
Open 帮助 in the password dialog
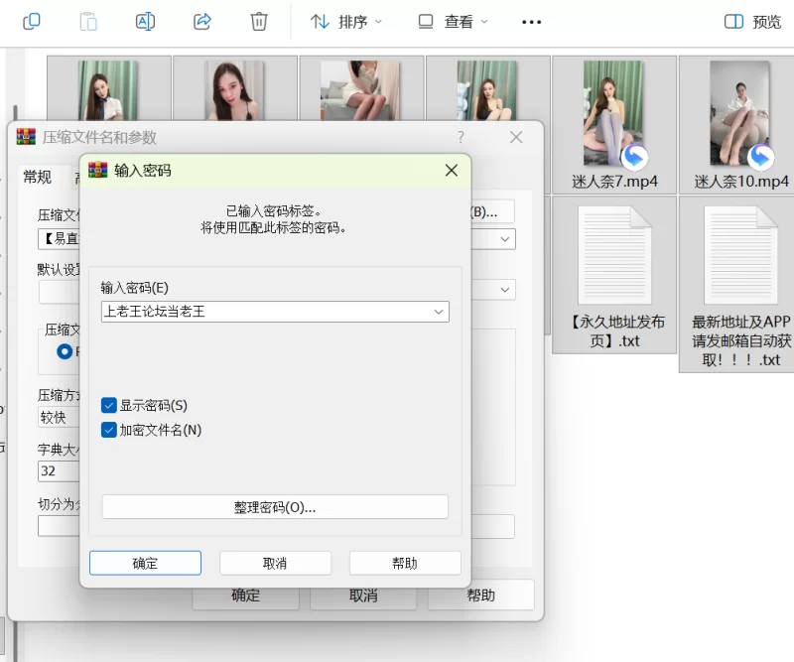(405, 563)
